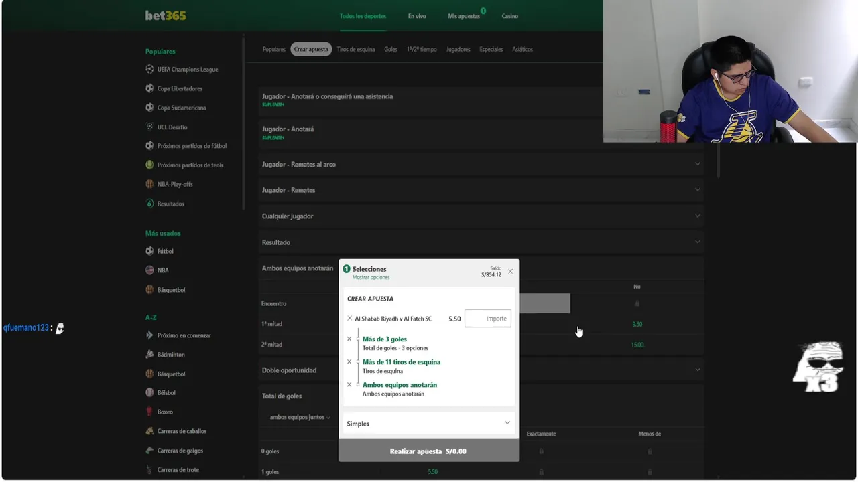Click the Boxeo glove icon
858x482 pixels.
[x=149, y=412]
